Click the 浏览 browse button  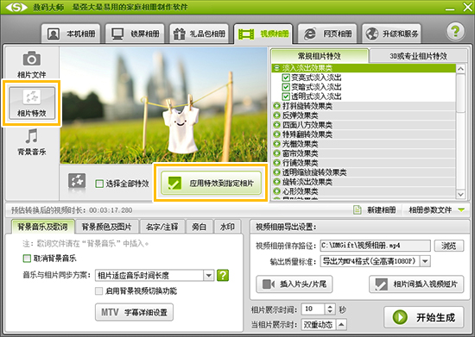point(448,246)
